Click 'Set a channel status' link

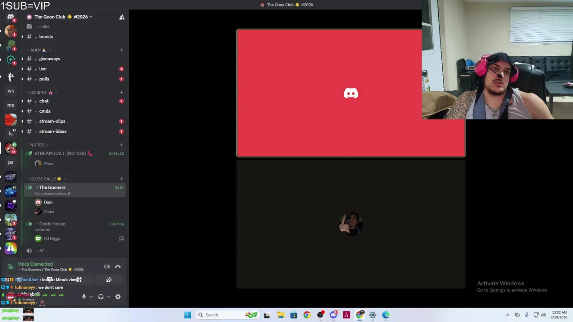point(52,194)
